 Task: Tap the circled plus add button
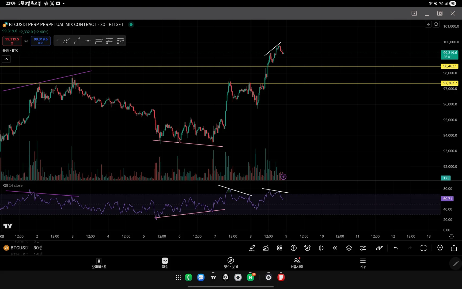(294, 248)
